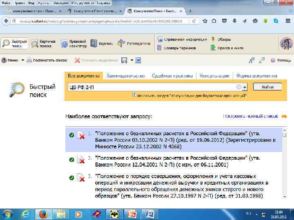The width and height of the screenshot is (294, 220).
Task: Toggle green check mark of result 2
Action: 71,160
